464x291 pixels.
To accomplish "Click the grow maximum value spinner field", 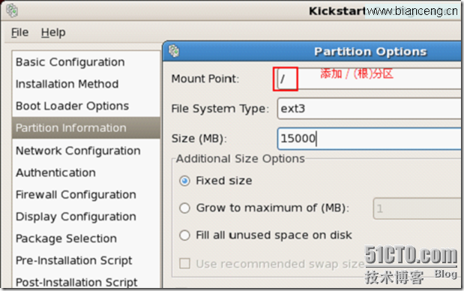I will (x=418, y=208).
